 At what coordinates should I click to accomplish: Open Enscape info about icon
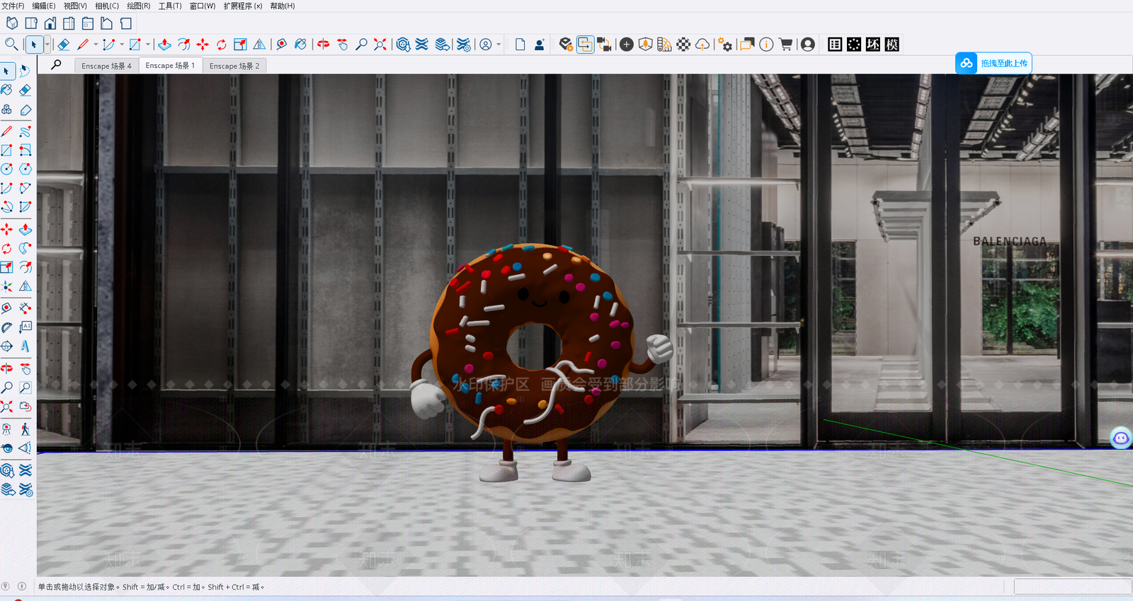click(x=766, y=45)
